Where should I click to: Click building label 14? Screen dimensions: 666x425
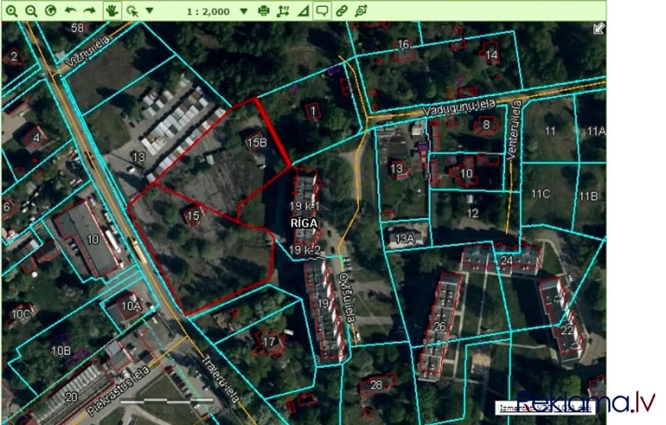(491, 55)
